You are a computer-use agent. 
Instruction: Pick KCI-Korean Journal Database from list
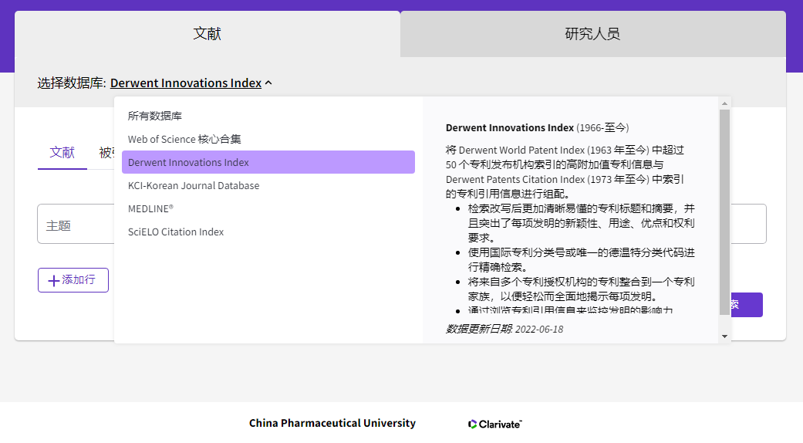(194, 185)
